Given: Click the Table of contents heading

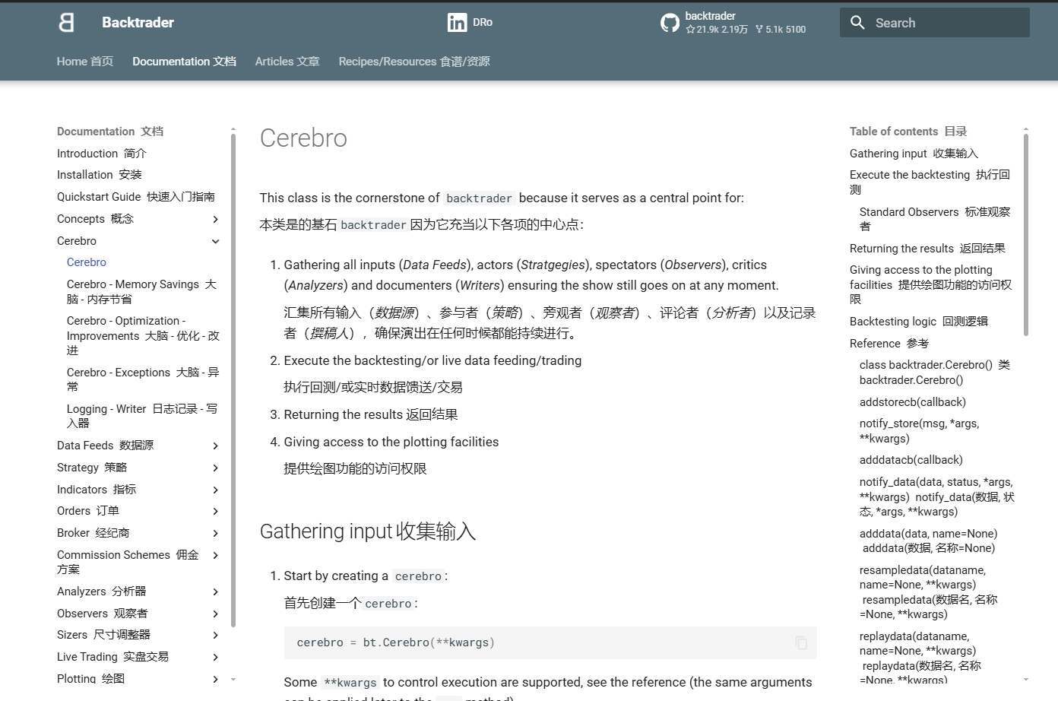Looking at the screenshot, I should (908, 132).
